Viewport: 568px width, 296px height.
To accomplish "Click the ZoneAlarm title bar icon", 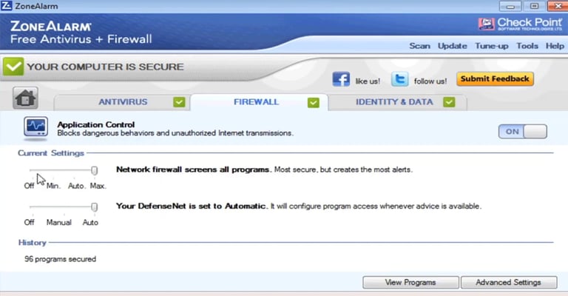I will click(x=6, y=6).
